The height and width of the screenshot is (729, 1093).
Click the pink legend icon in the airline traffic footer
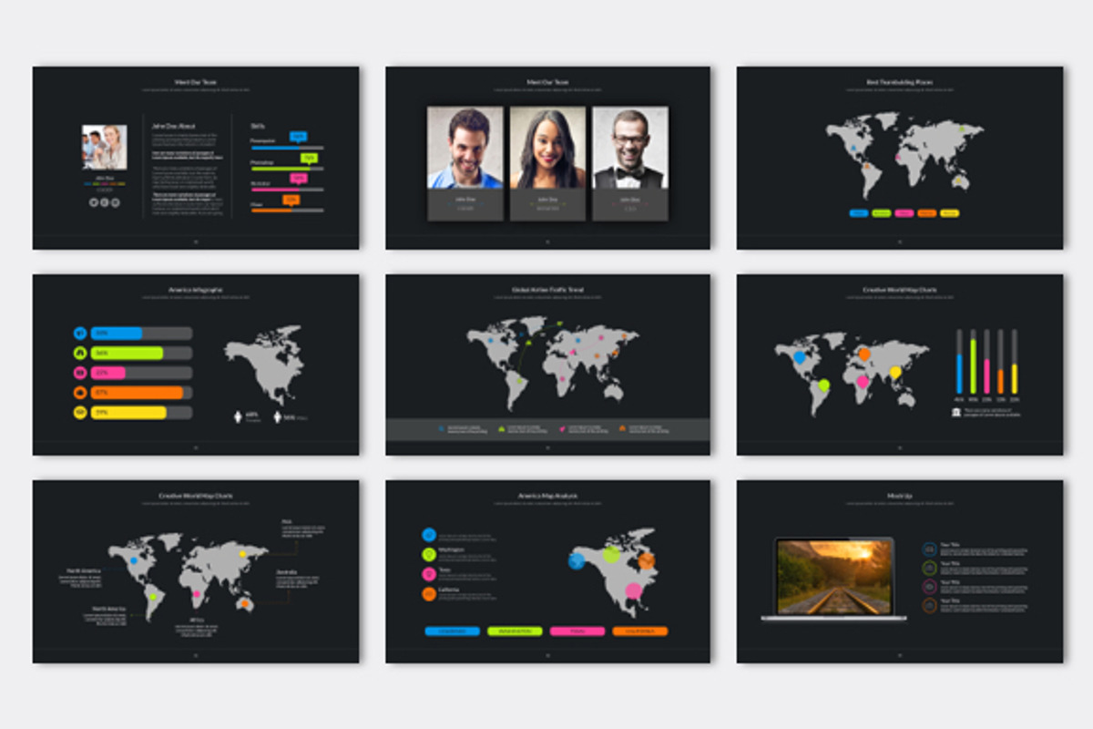[x=563, y=427]
